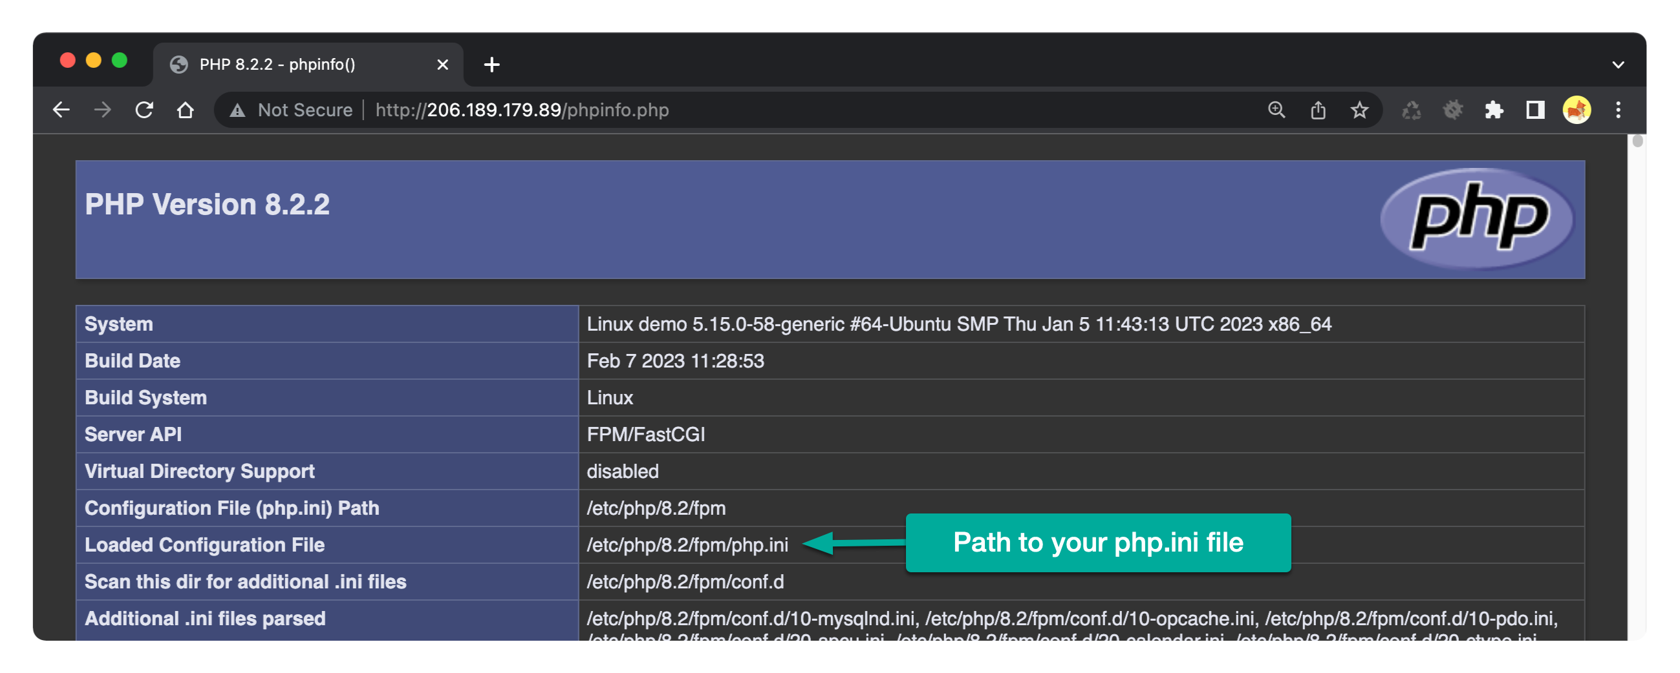Reload the phpinfo page

click(x=144, y=110)
